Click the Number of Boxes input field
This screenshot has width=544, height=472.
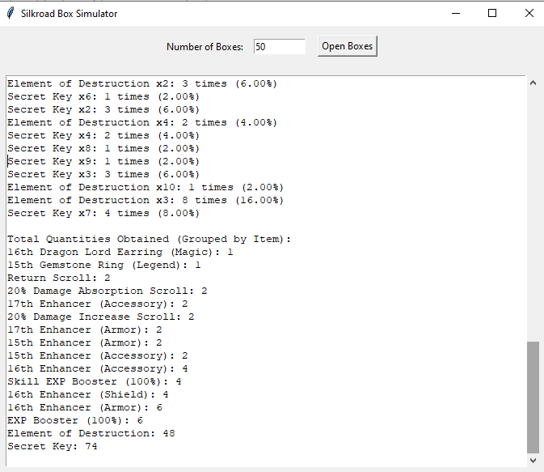[x=279, y=47]
